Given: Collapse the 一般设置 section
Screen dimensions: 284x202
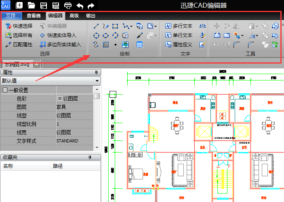Looking at the screenshot, I should pos(5,90).
